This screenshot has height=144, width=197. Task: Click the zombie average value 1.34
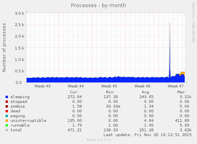coord(149,106)
